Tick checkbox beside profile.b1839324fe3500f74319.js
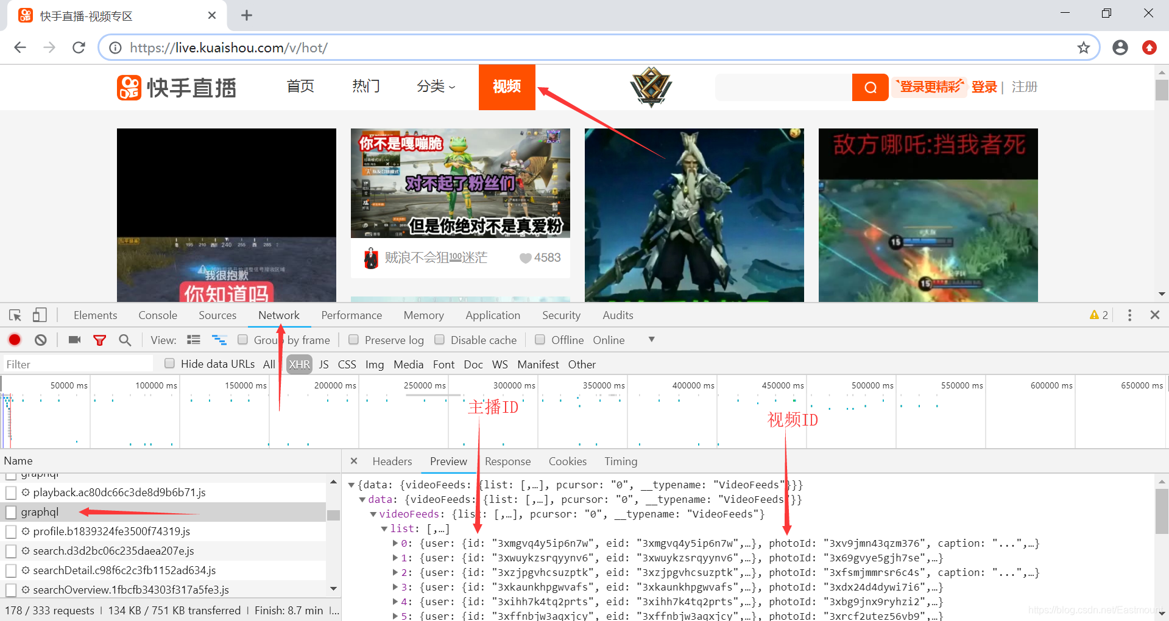Viewport: 1169px width, 621px height. click(x=11, y=532)
